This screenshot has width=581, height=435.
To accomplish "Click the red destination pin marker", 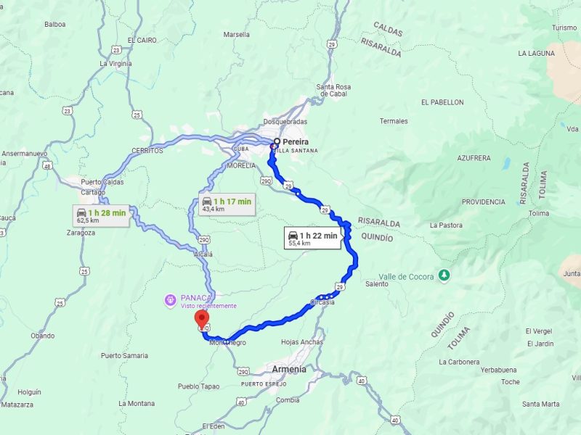I will click(202, 320).
